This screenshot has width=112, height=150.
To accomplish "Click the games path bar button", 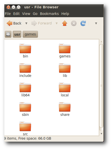I will [x=30, y=34].
